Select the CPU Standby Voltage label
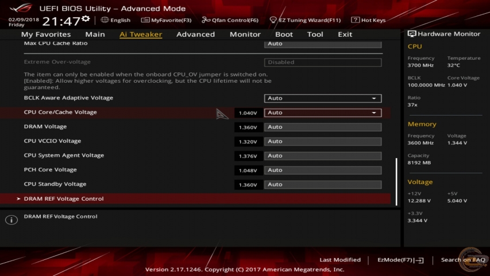The height and width of the screenshot is (276, 490). [x=55, y=184]
